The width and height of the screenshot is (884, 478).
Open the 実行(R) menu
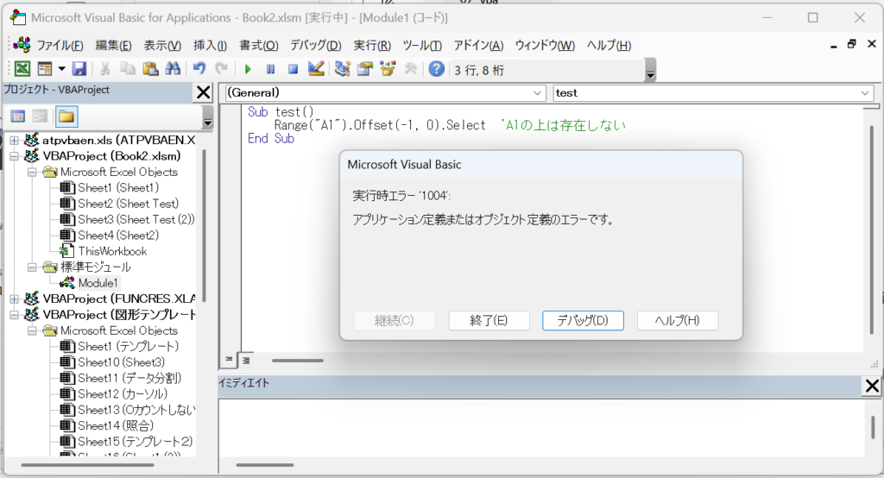372,46
